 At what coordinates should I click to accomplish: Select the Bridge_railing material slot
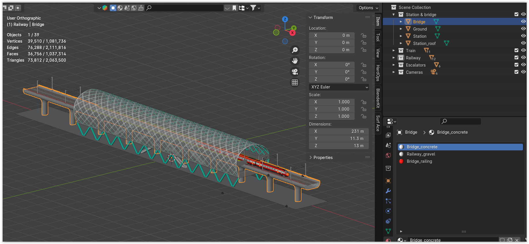click(x=460, y=161)
